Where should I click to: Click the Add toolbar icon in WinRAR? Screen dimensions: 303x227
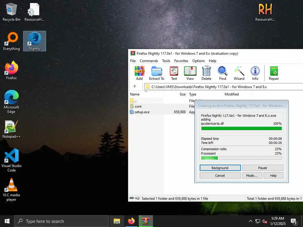pos(139,73)
